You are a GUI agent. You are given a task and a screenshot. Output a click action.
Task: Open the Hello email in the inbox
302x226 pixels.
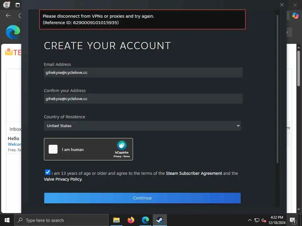14,144
